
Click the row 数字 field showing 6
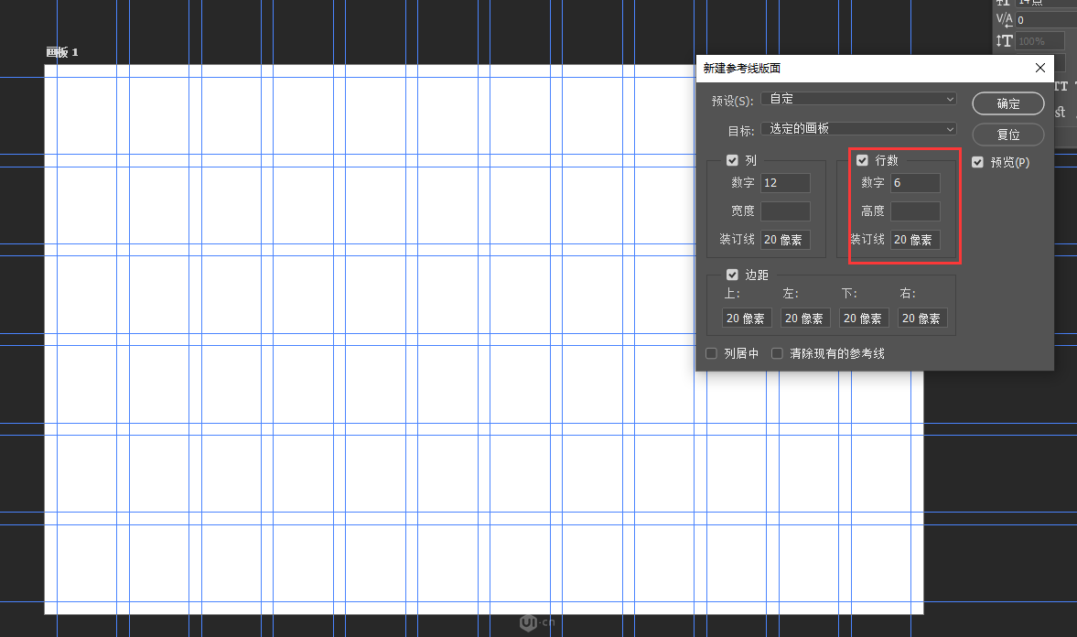[x=915, y=183]
